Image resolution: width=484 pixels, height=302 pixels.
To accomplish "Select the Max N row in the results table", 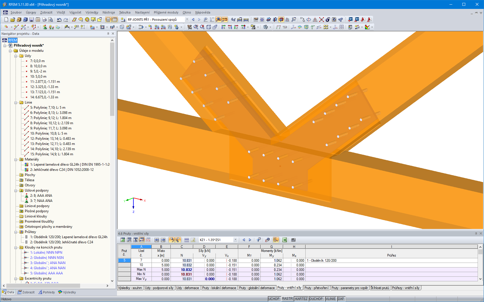I will point(141,269).
